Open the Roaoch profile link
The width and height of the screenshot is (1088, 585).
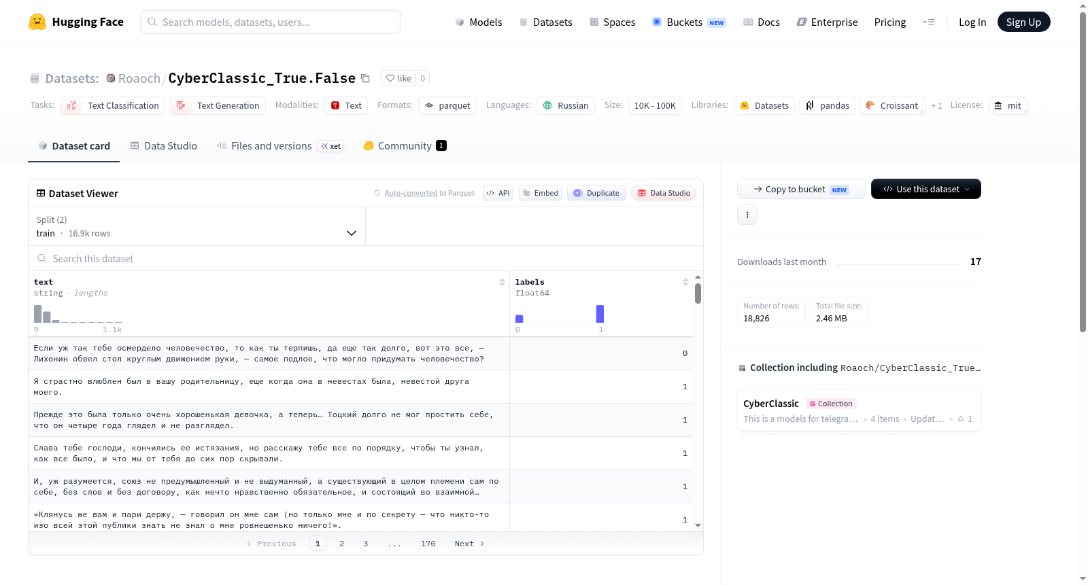139,78
